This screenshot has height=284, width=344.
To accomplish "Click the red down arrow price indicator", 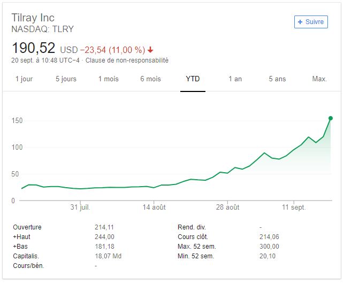I will [151, 50].
